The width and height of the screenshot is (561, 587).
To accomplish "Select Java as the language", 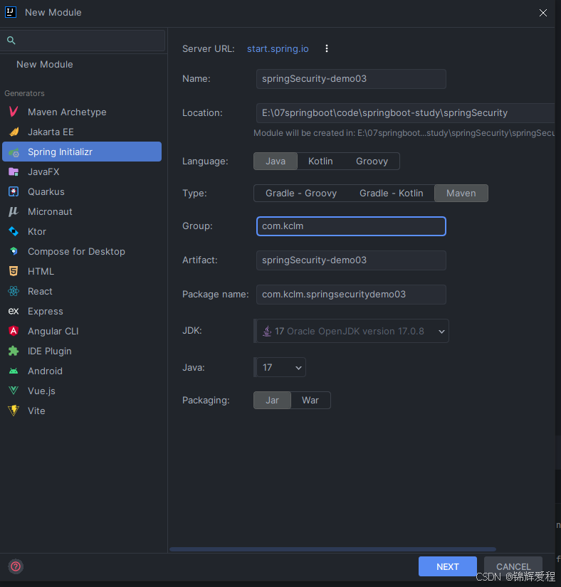I will [x=276, y=161].
